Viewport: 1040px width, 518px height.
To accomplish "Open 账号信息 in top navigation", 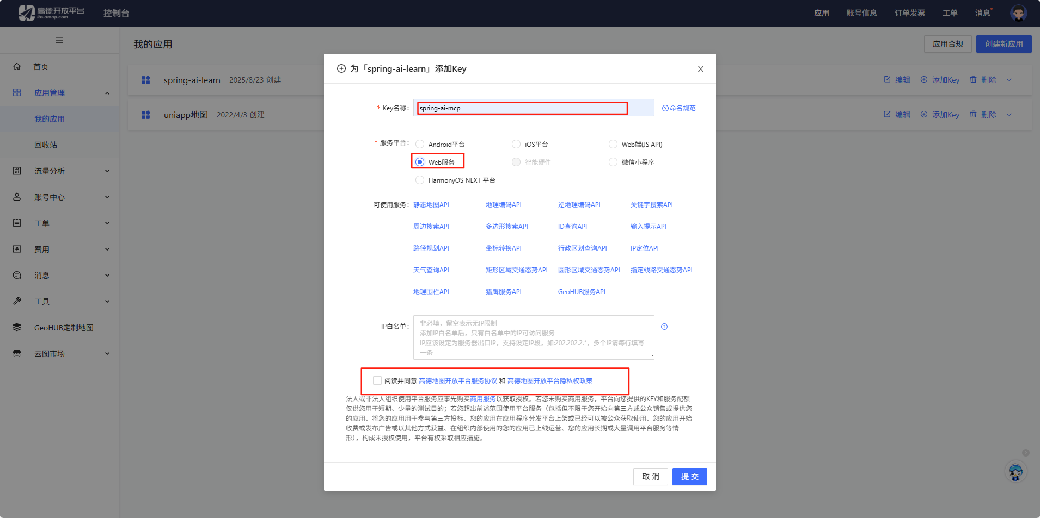I will pos(862,13).
